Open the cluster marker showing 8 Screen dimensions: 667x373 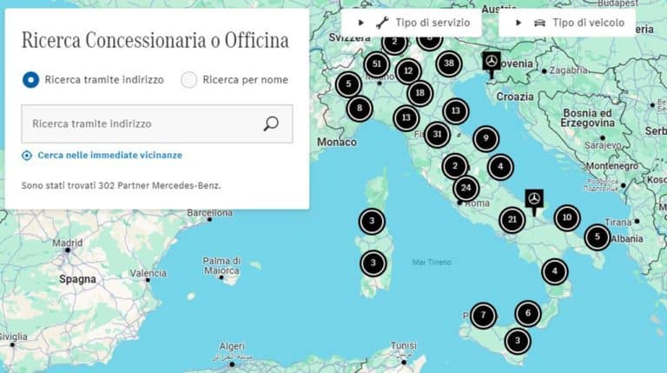(x=360, y=108)
